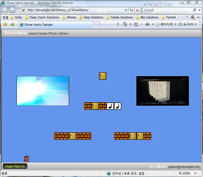Select the Shiver Mario Sample tab
Viewport: 203px width, 177px height.
click(56, 25)
